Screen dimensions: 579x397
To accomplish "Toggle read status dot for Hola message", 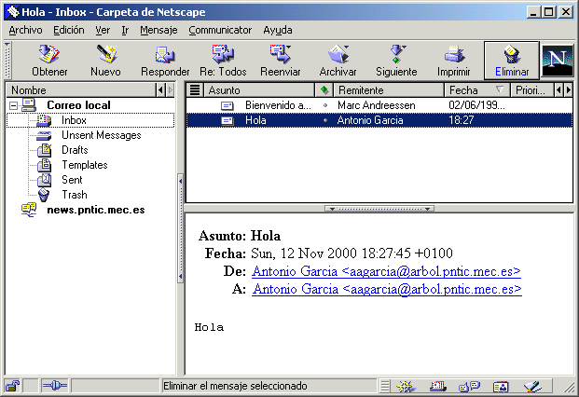I will pyautogui.click(x=325, y=120).
